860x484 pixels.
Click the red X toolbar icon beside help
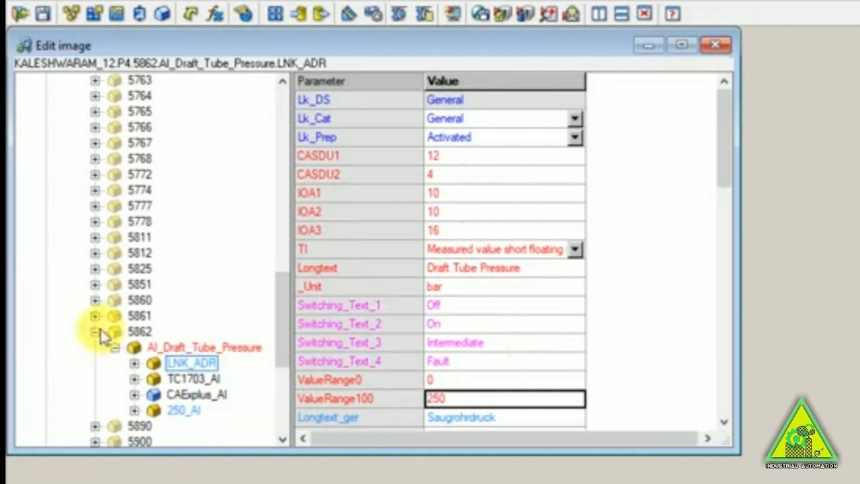644,13
